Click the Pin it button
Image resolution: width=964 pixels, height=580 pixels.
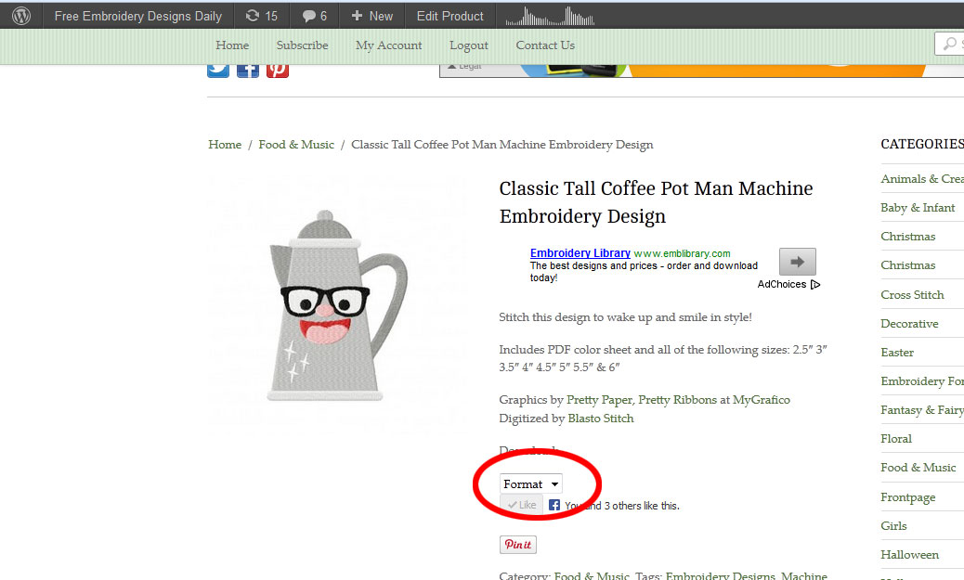tap(518, 545)
